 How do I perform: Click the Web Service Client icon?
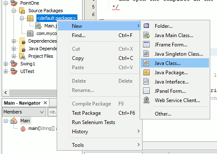[x=146, y=100]
